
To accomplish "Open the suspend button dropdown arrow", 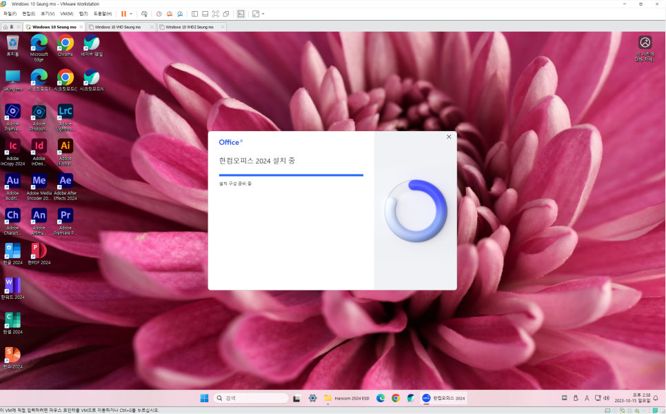I will (131, 13).
